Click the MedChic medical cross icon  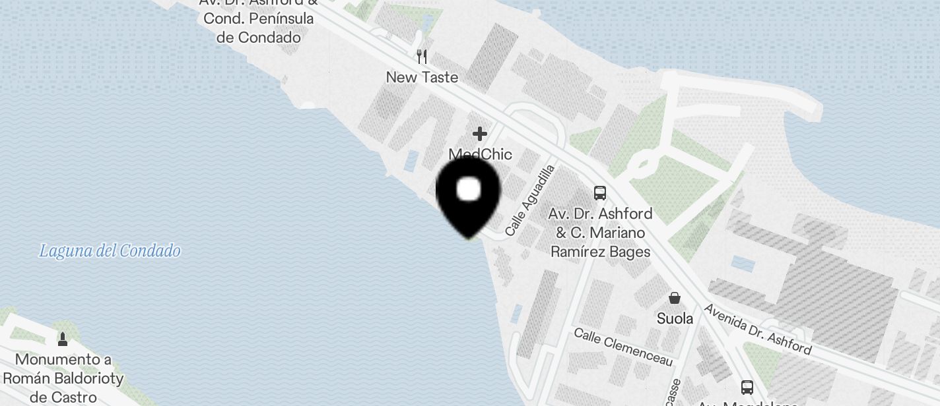click(x=480, y=134)
